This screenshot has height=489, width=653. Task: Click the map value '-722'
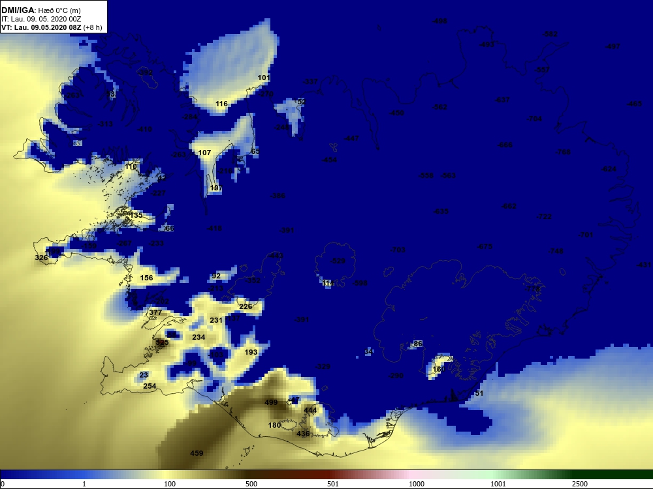coord(545,216)
